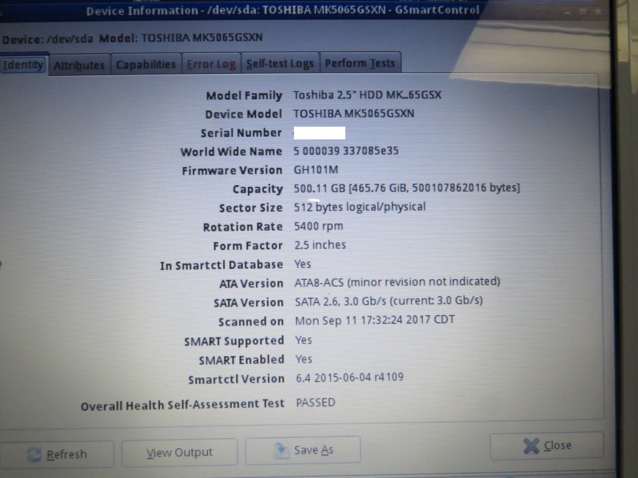View the Error Log tab
This screenshot has height=478, width=638.
point(211,64)
